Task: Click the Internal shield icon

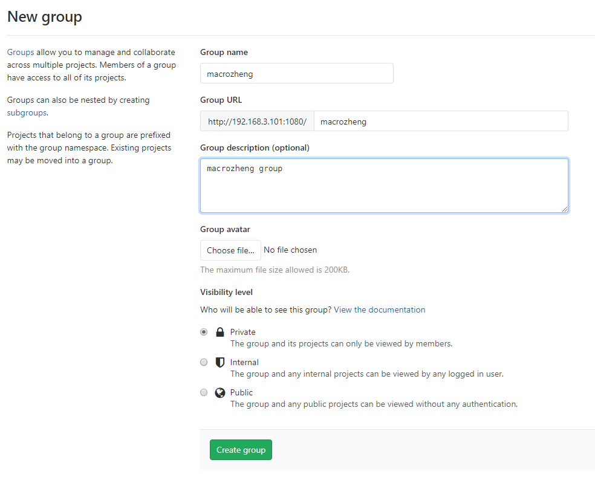Action: pos(220,362)
